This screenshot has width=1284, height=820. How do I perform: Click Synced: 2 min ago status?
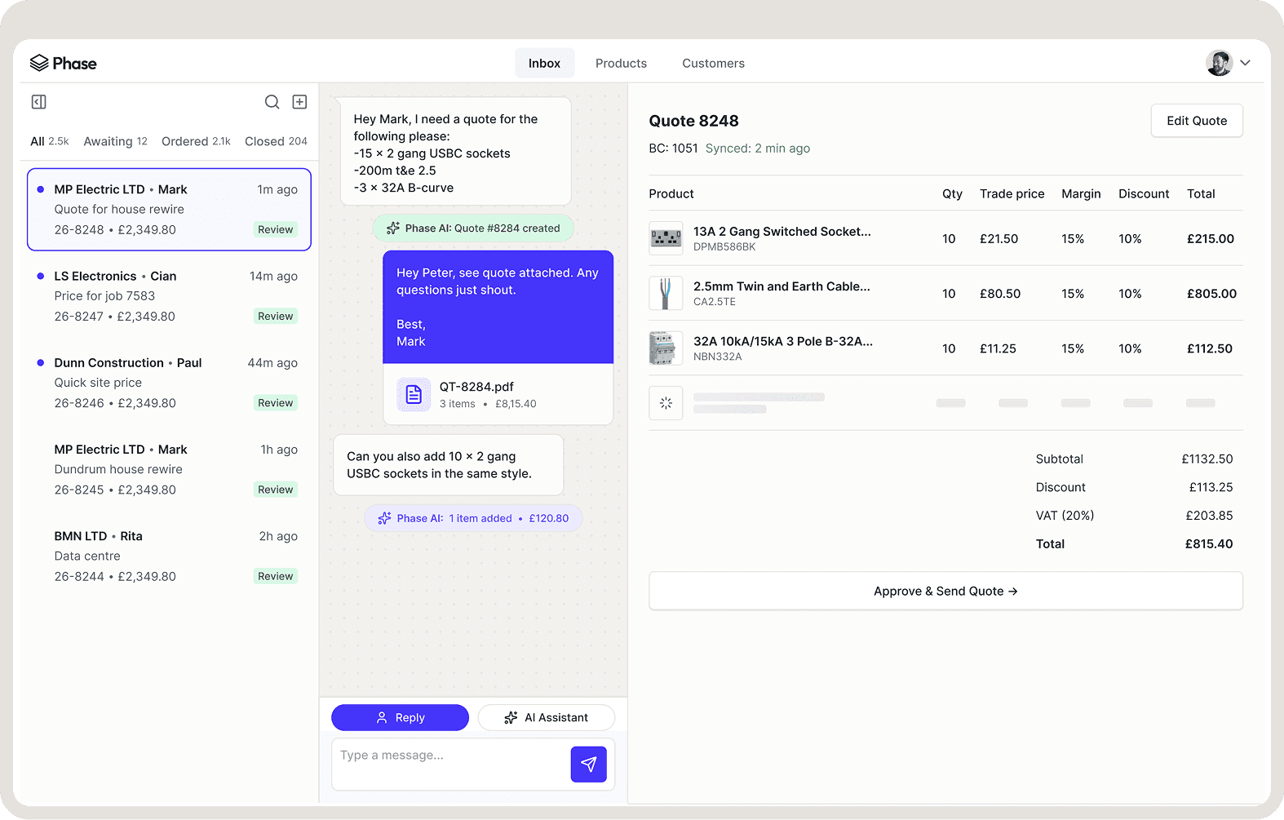coord(757,148)
